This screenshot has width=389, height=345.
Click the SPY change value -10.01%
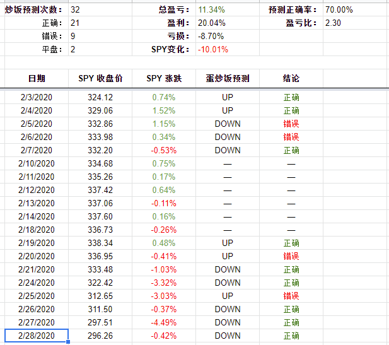(228, 49)
